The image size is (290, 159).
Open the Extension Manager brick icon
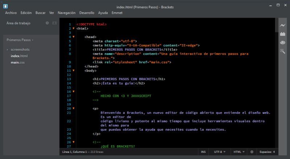[x=283, y=34]
